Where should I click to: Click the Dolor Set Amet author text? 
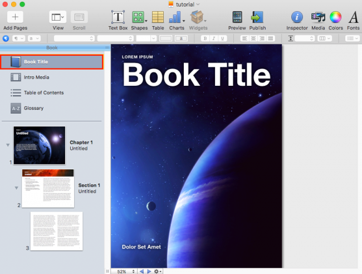[x=141, y=247]
